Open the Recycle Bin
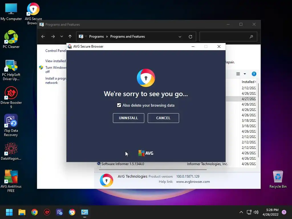292x219 pixels. pos(278,180)
